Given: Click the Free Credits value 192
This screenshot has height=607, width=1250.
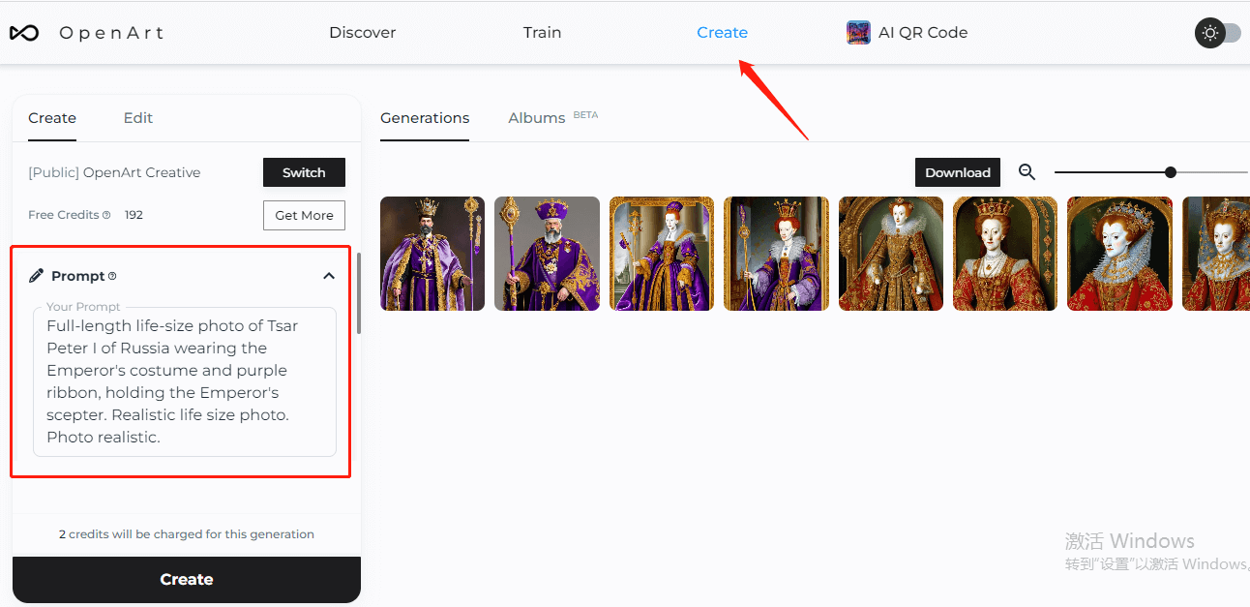Looking at the screenshot, I should click(134, 215).
